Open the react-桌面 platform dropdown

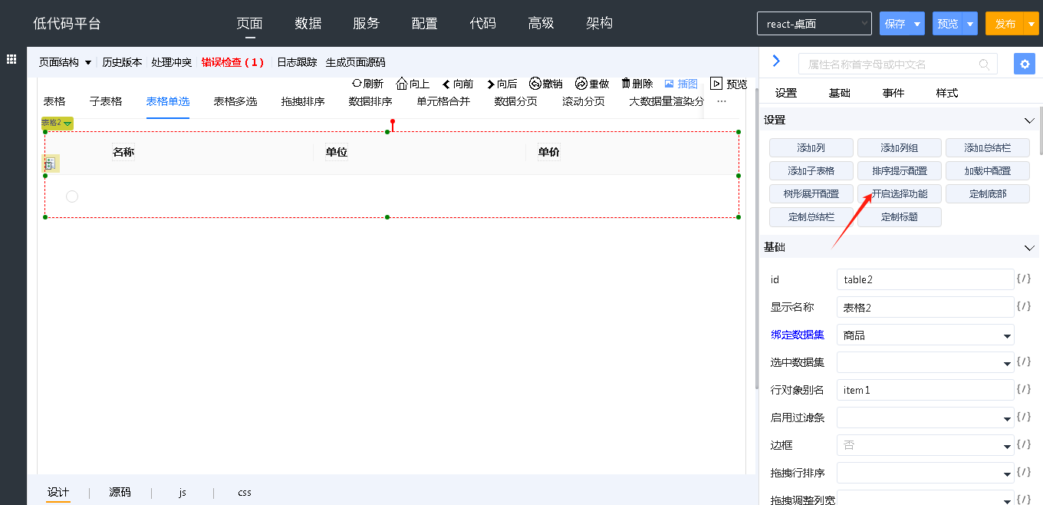pos(814,24)
